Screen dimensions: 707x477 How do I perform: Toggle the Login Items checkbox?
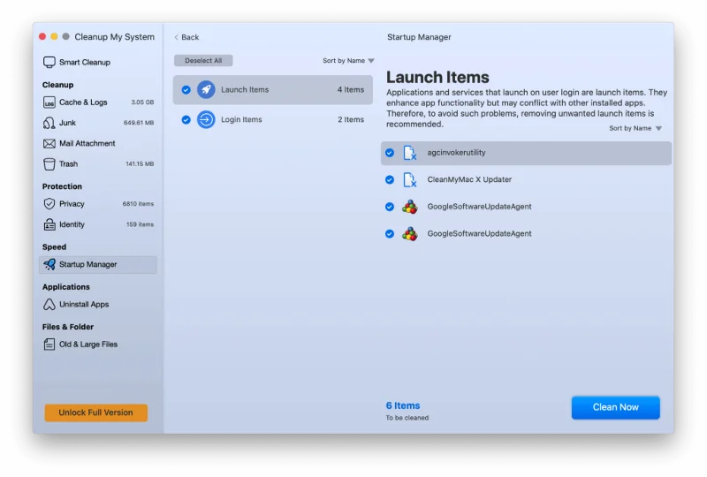pyautogui.click(x=186, y=119)
